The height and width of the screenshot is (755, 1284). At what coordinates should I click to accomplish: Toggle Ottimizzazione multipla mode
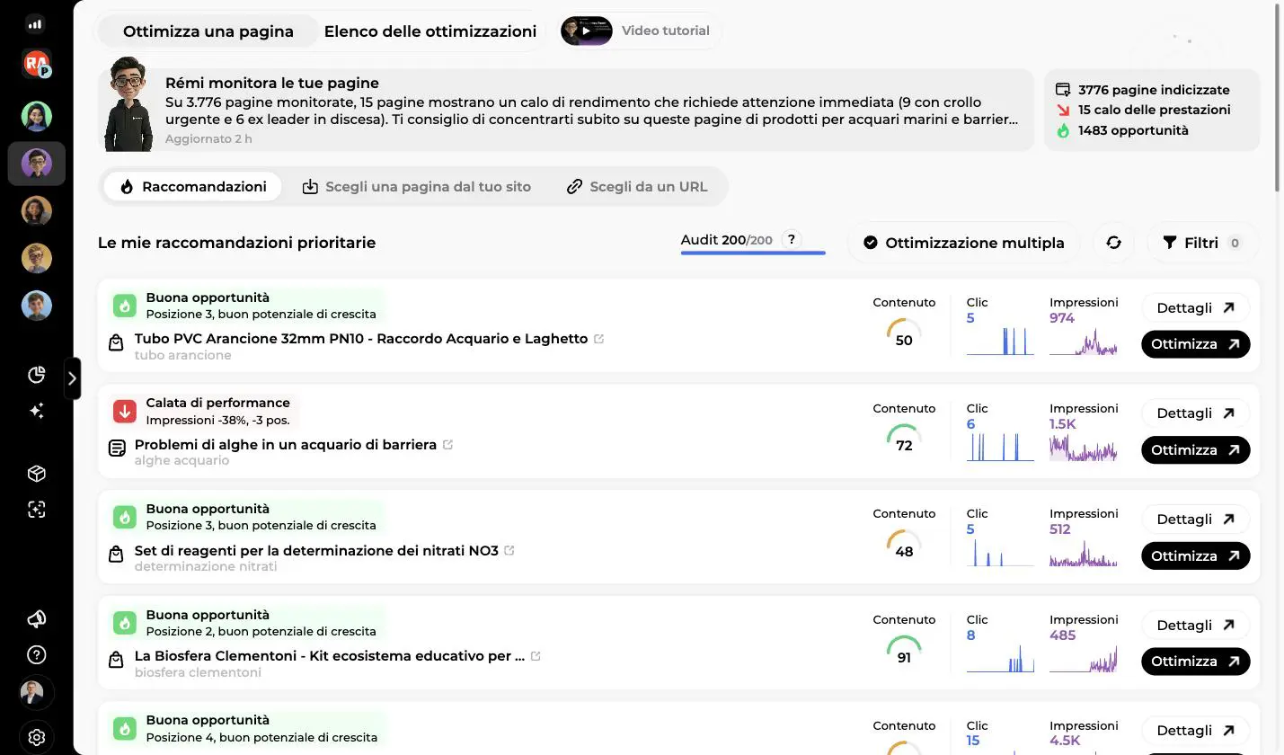pos(963,243)
